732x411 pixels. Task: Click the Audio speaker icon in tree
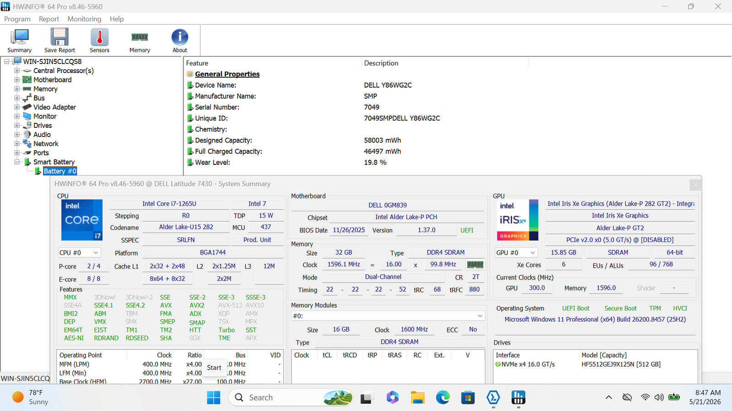[x=27, y=135]
